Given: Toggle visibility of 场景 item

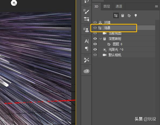Looking at the screenshot, I should 95,28.
